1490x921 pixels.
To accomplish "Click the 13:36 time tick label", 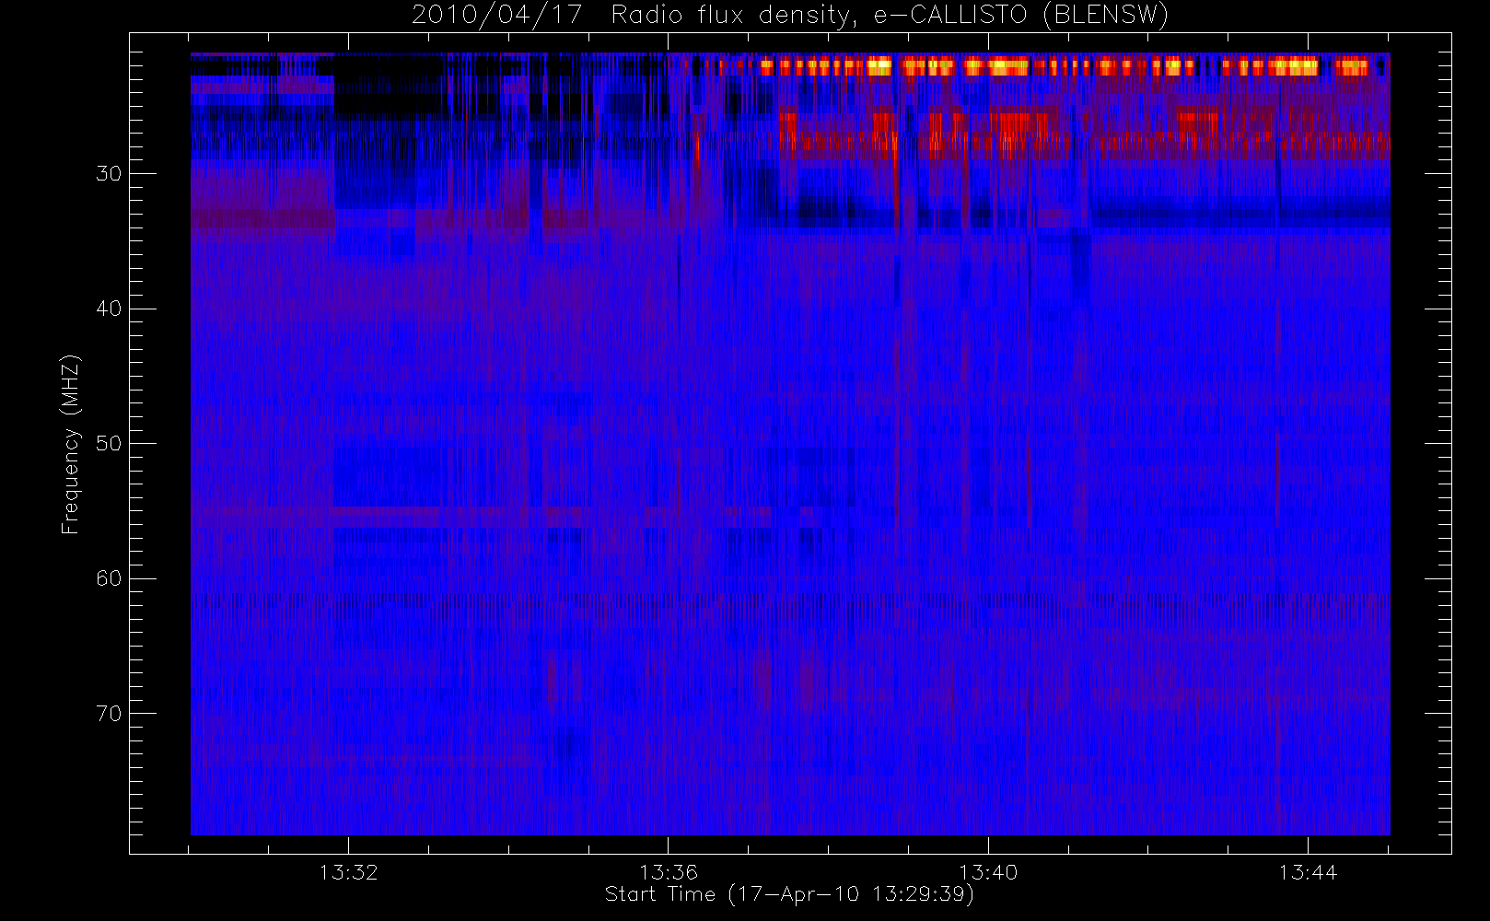I will [x=669, y=872].
